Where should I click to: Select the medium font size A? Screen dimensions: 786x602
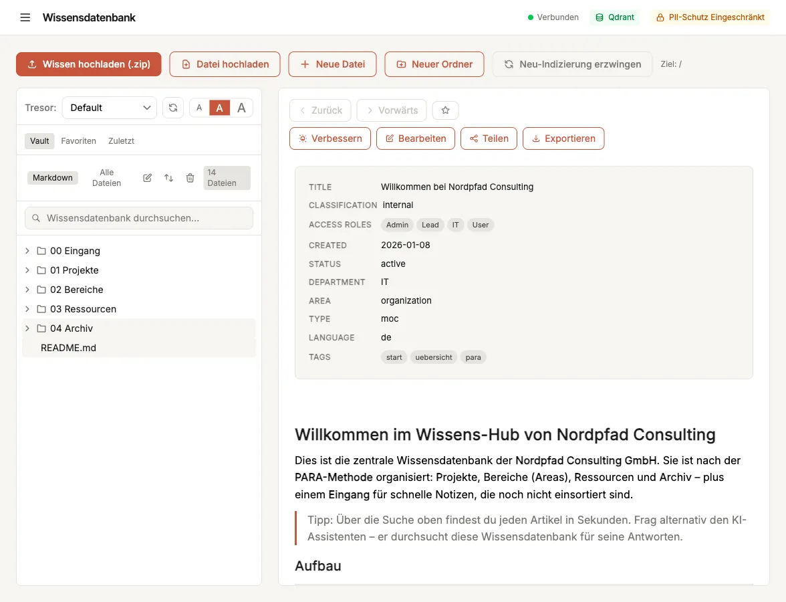click(219, 108)
